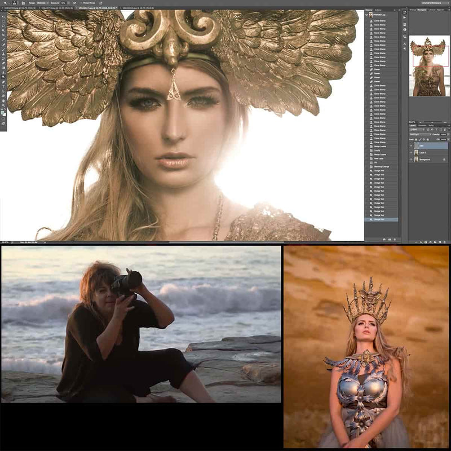Screen dimensions: 451x451
Task: Click the create new layer icon below the Layers panel
Action: [440, 242]
